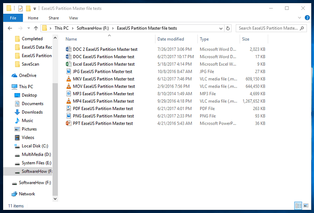Open the View ribbon tab
Image resolution: width=314 pixels, height=213 pixels.
73,18
